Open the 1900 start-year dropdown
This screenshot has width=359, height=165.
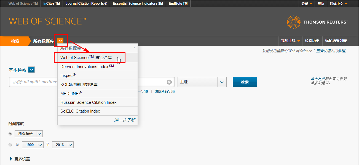click(x=40, y=145)
